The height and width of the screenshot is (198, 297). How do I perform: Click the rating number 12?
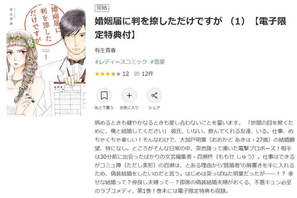coord(126,74)
